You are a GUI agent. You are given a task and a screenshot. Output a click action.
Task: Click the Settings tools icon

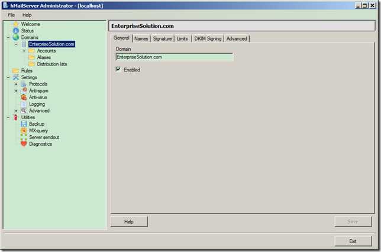pyautogui.click(x=16, y=77)
